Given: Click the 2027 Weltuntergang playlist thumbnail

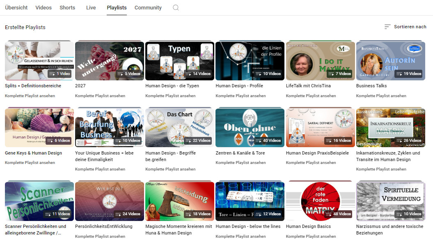Looking at the screenshot, I should click(110, 61).
